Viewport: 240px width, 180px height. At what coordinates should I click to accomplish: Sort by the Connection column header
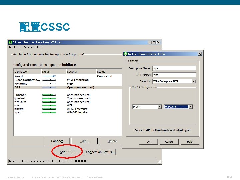27,71
